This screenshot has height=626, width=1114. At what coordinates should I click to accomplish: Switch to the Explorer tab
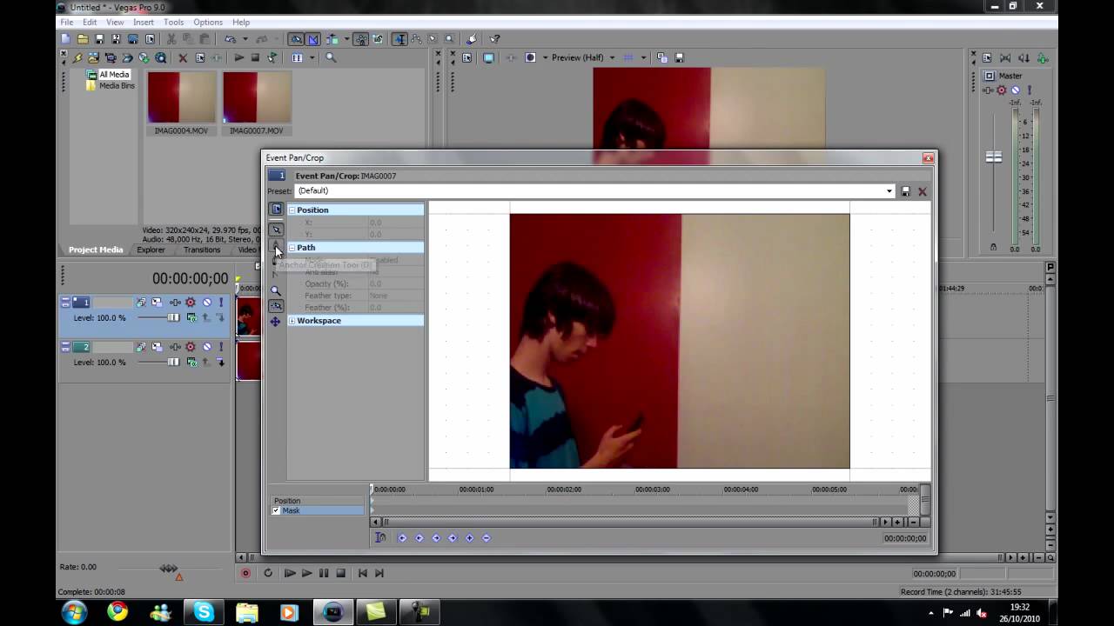[151, 250]
